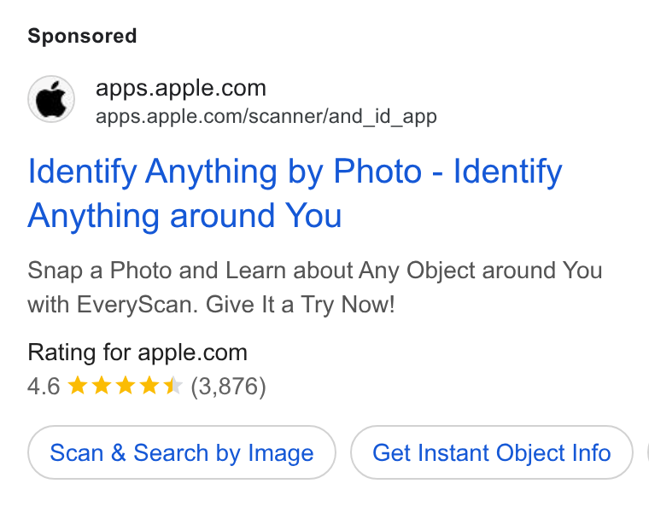This screenshot has width=649, height=507.
Task: Click the fourth gold rating star
Action: coord(149,386)
